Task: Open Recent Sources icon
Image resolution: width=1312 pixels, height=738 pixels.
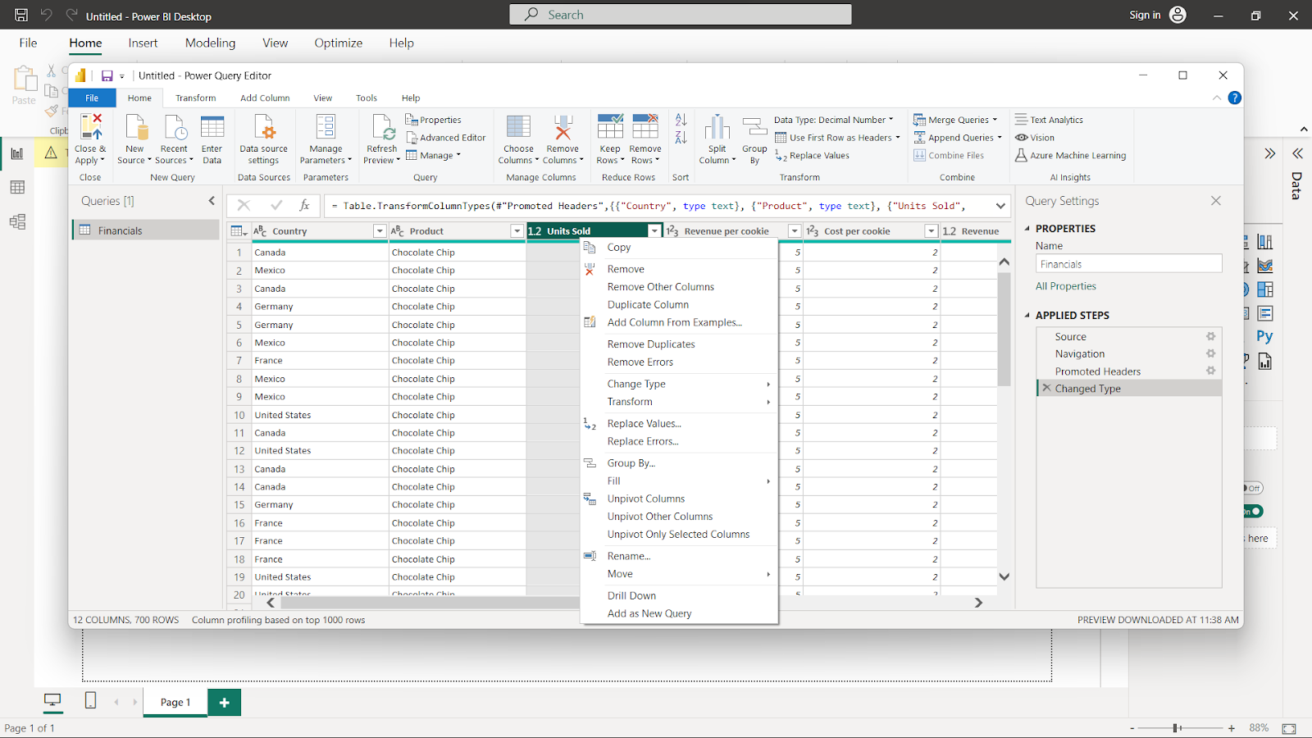Action: point(174,127)
